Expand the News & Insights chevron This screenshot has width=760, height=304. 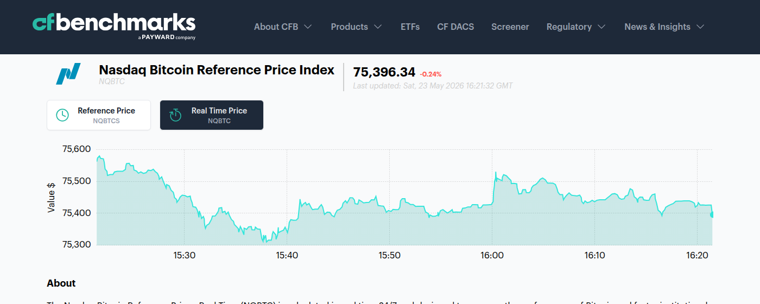point(700,27)
